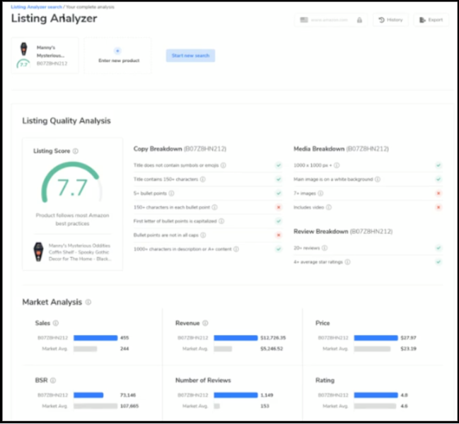Click the Sales blue bar for B07Z8HN212
The width and height of the screenshot is (459, 424).
(95, 338)
